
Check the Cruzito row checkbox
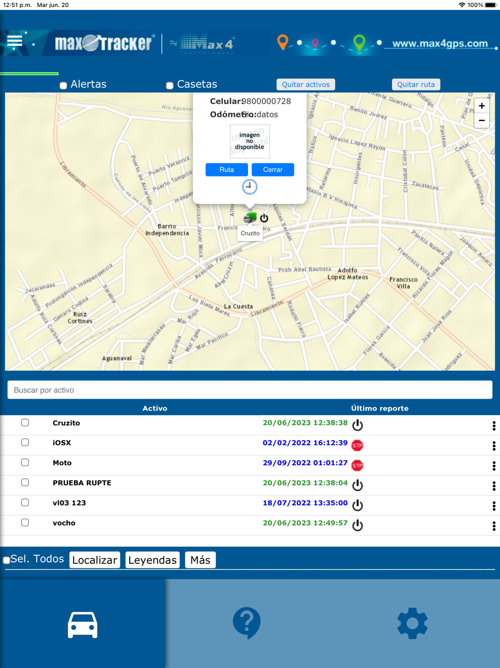point(25,423)
